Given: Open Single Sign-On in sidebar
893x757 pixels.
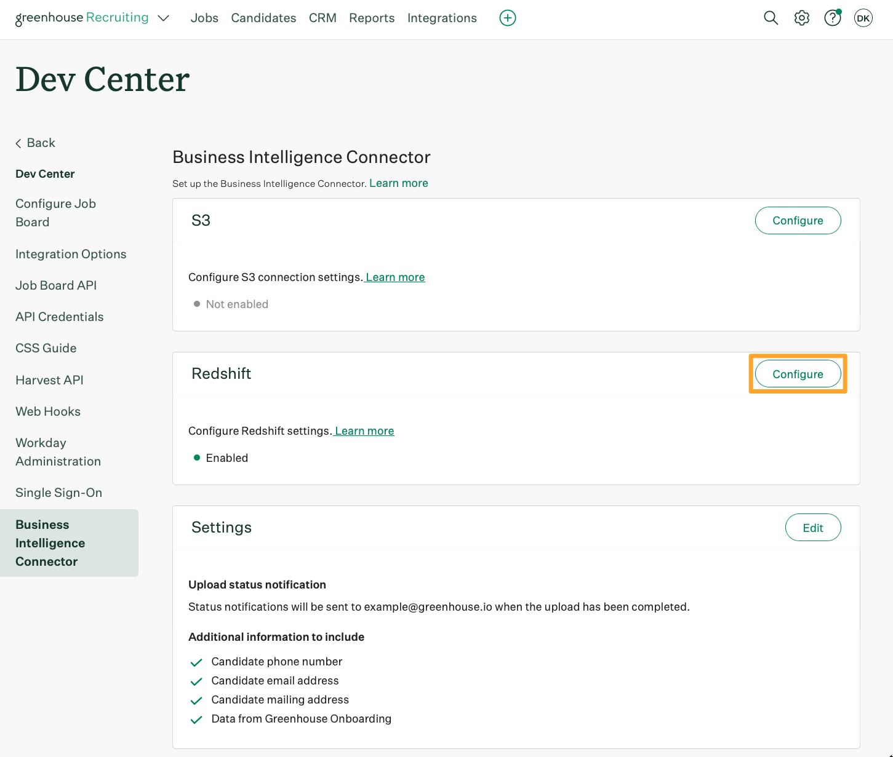Looking at the screenshot, I should click(58, 493).
